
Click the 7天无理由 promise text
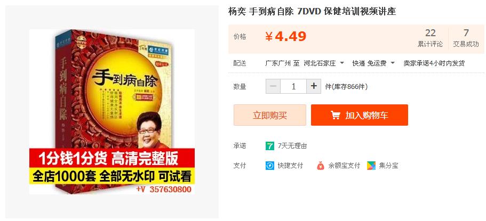(292, 146)
